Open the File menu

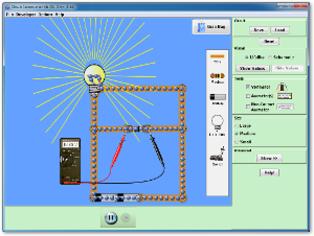(x=10, y=15)
